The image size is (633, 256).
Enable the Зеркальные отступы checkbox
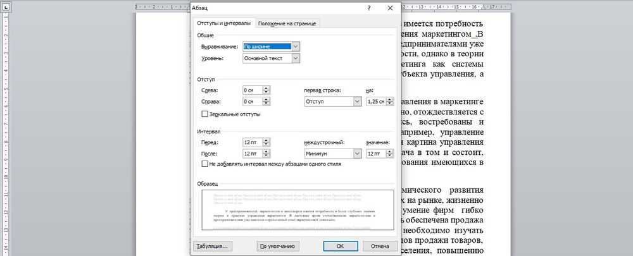tap(204, 114)
